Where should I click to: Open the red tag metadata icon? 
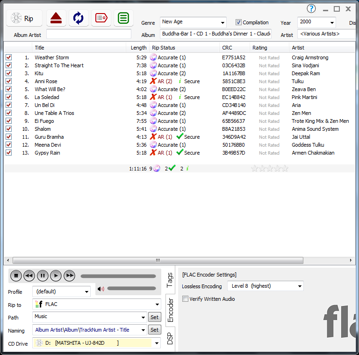point(101,18)
